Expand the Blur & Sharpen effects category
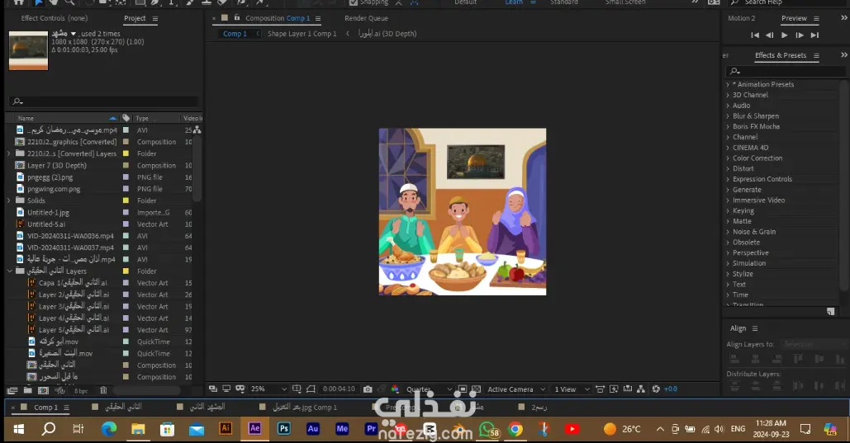 tap(728, 115)
